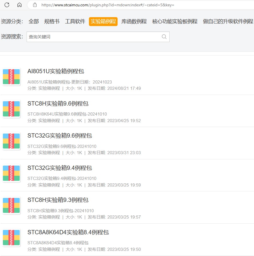Select the 核心功能实验板例程 tab
Image resolution: width=254 pixels, height=256 pixels.
click(175, 21)
